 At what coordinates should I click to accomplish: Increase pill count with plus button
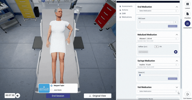175,22
